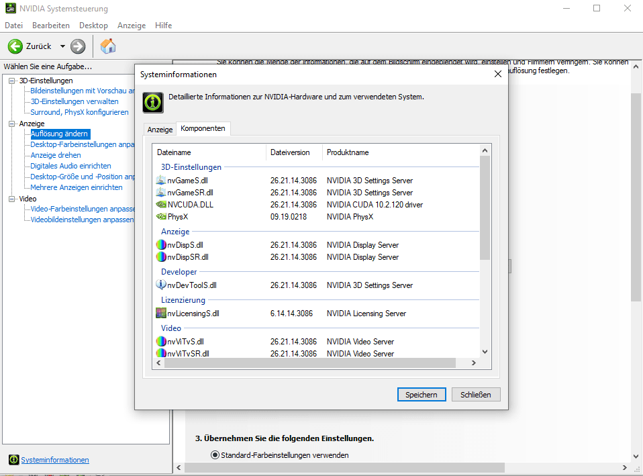
Task: Collapse the Video tree node
Action: click(x=12, y=199)
